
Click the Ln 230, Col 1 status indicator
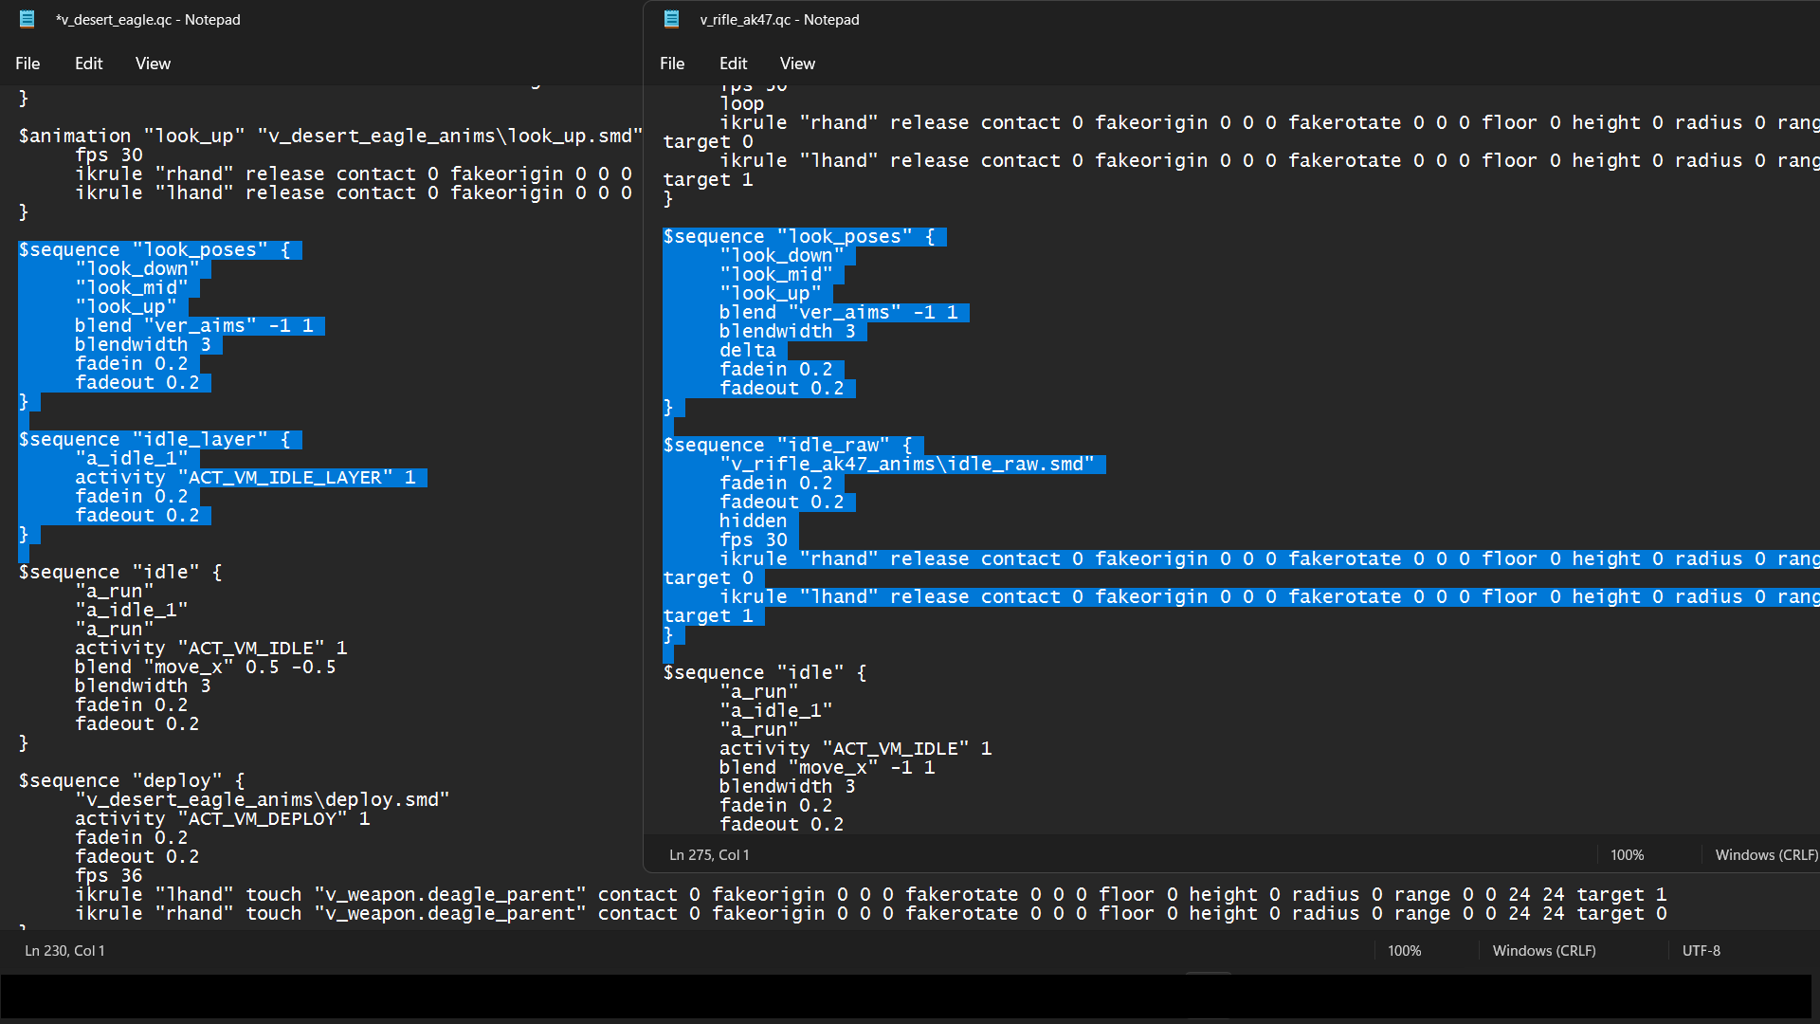click(x=64, y=950)
